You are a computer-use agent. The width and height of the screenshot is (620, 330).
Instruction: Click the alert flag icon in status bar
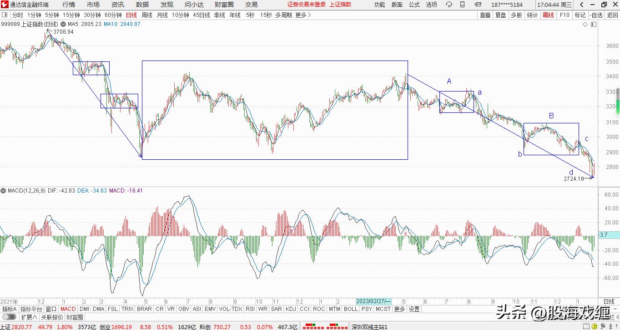[x=603, y=326]
